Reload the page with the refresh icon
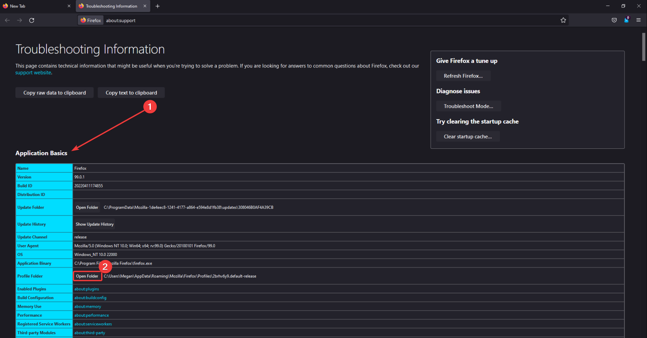This screenshot has height=338, width=647. pos(32,20)
